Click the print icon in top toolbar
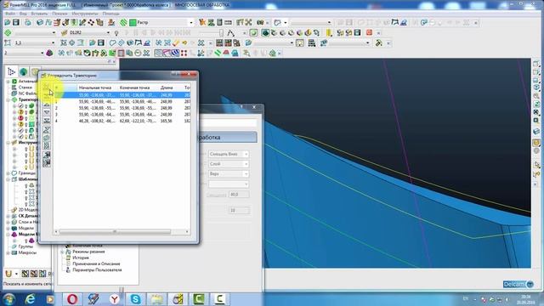Image resolution: width=544 pixels, height=306 pixels. click(x=28, y=22)
